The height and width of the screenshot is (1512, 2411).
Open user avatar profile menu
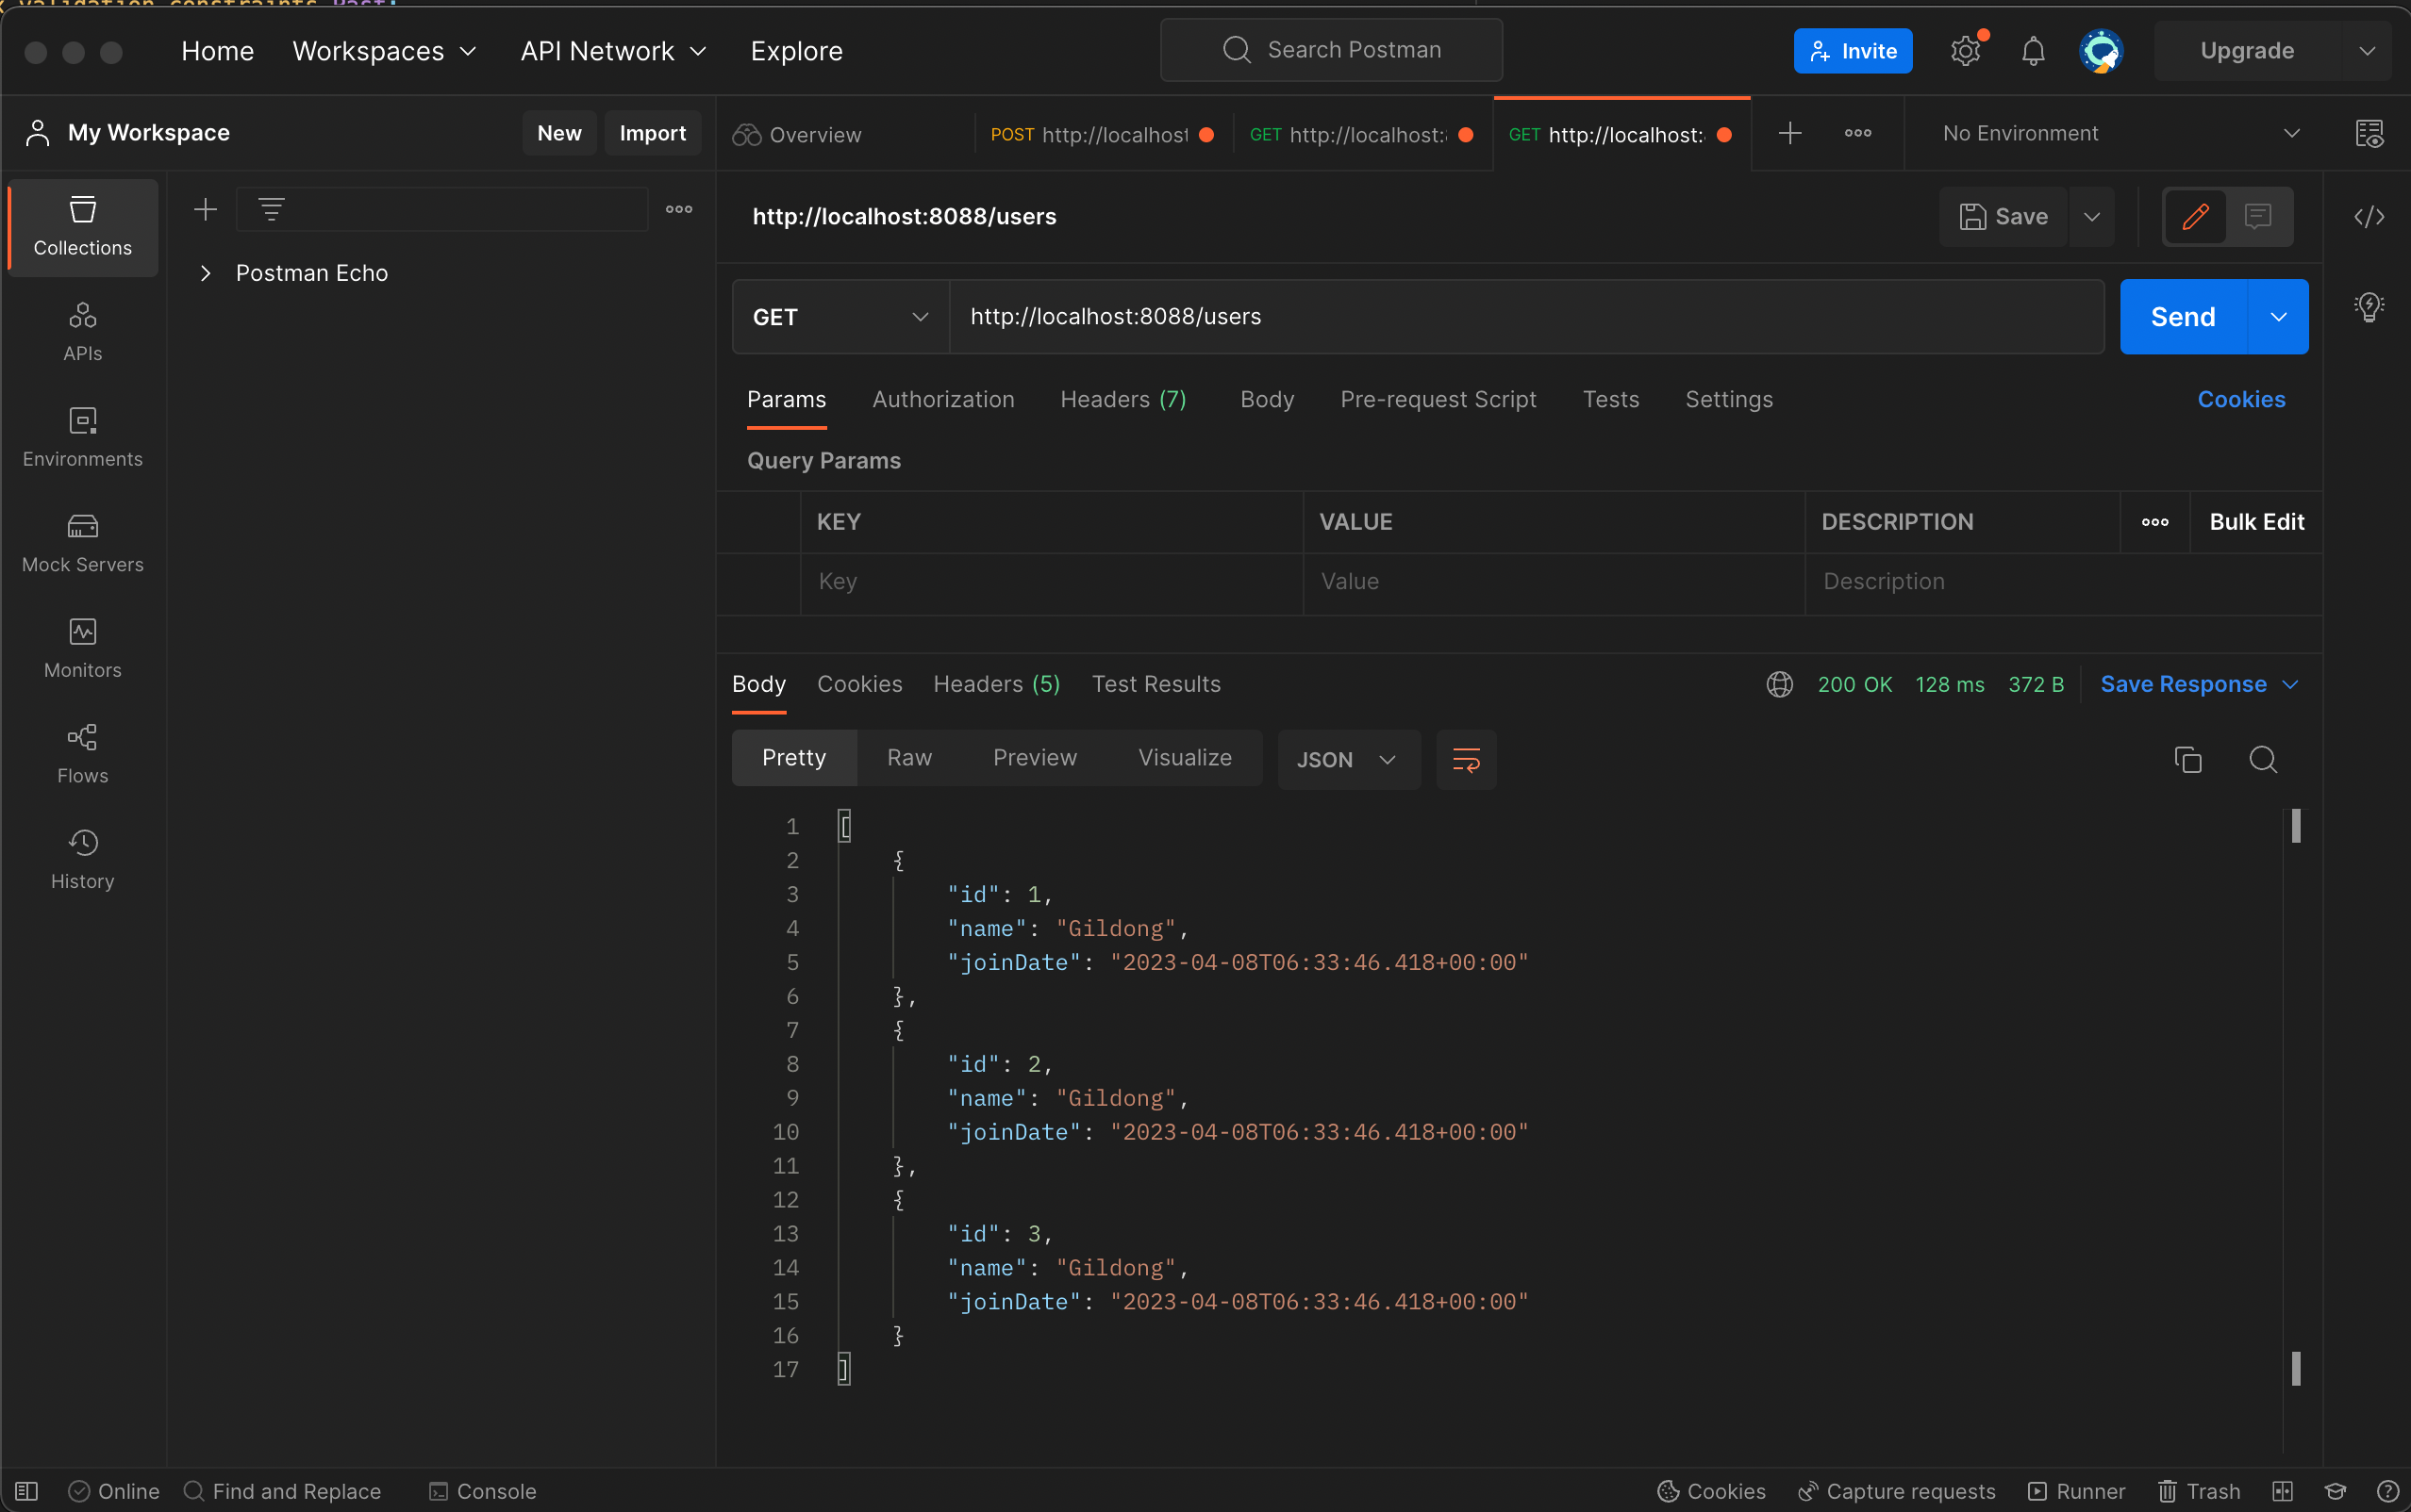tap(2101, 50)
